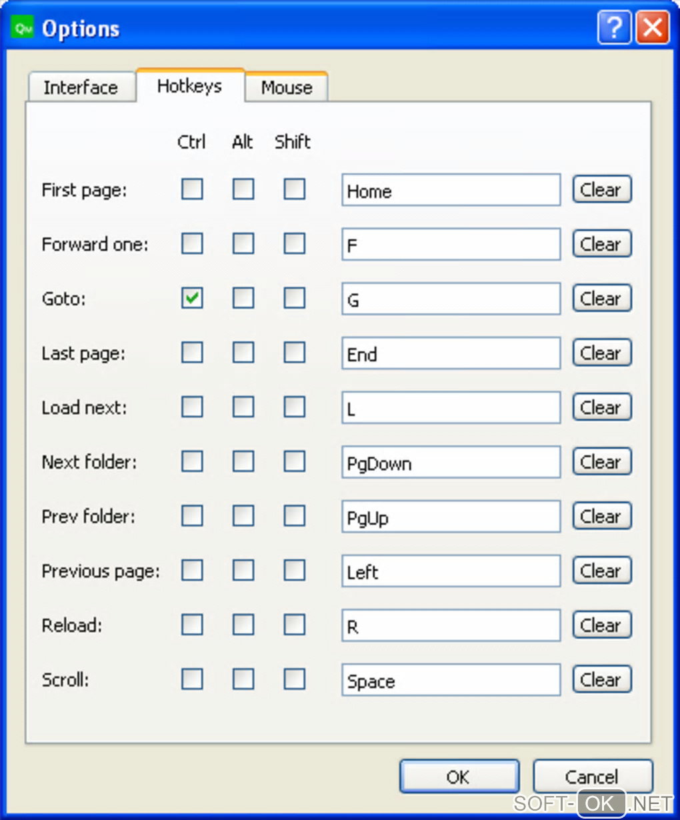Open the Mouse tab

coord(287,87)
